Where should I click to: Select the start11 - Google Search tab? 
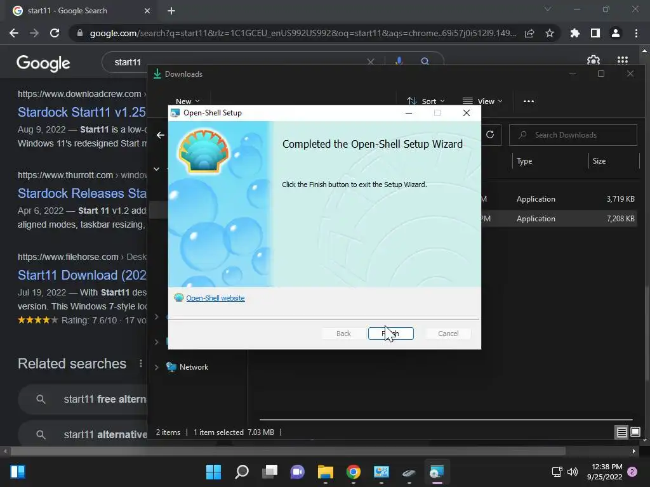(82, 11)
